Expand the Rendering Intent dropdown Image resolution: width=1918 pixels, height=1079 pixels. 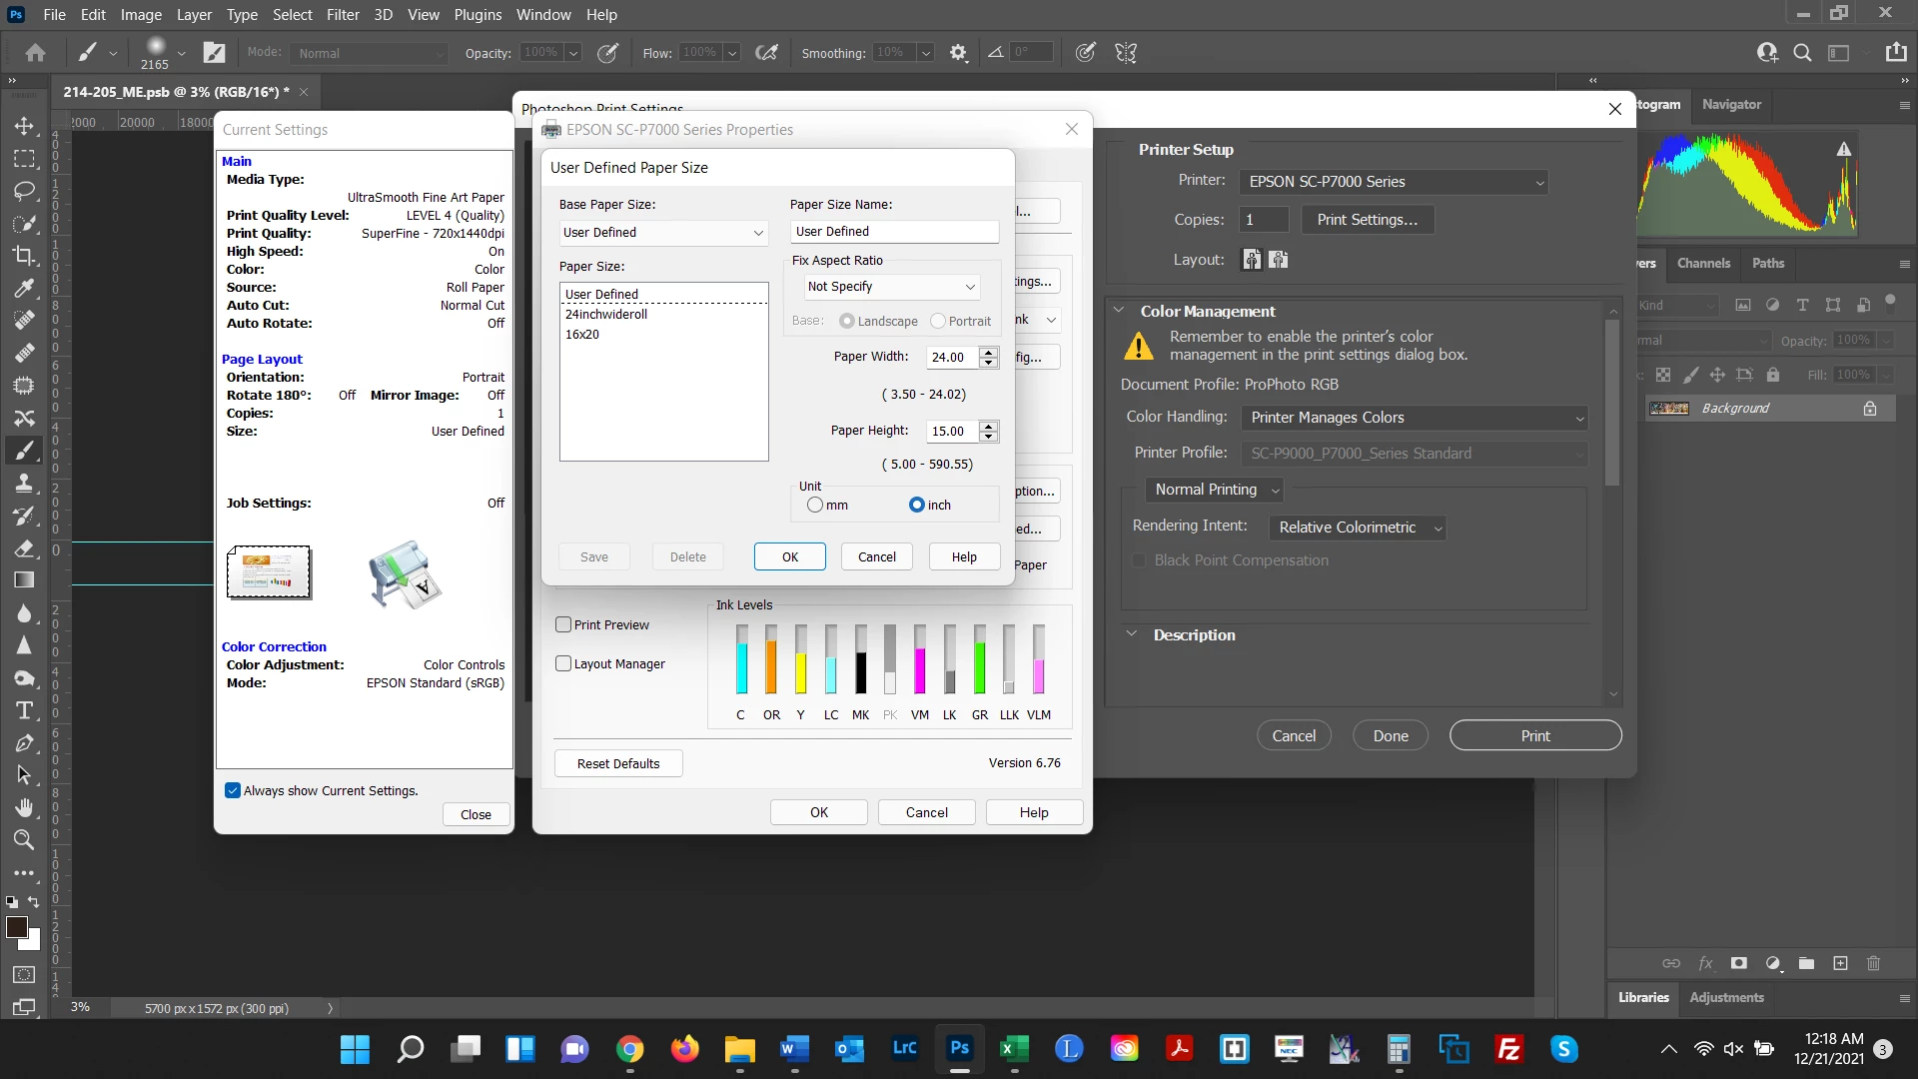(x=1359, y=528)
